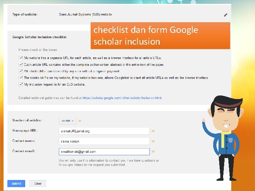Image resolution: width=255 pixels, height=191 pixels.
Task: Toggle the complete author-written abstract checkbox
Action: (x=21, y=64)
